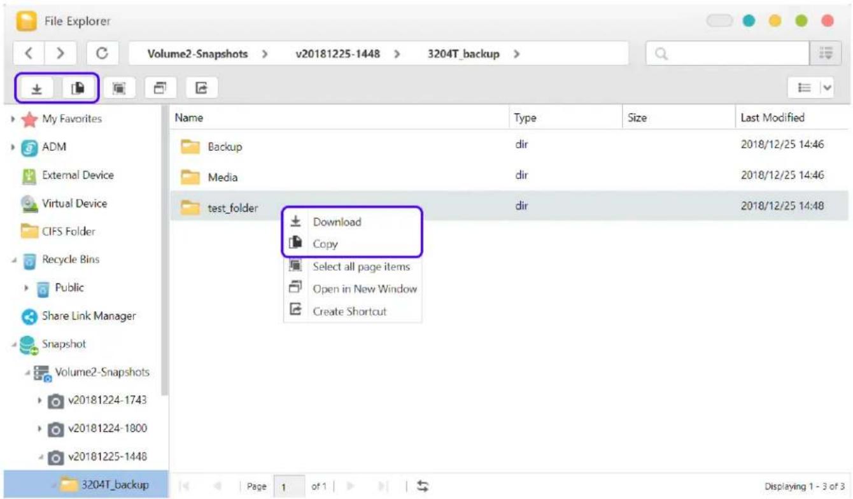Click 3204T_backup in the breadcrumb path

pyautogui.click(x=464, y=54)
